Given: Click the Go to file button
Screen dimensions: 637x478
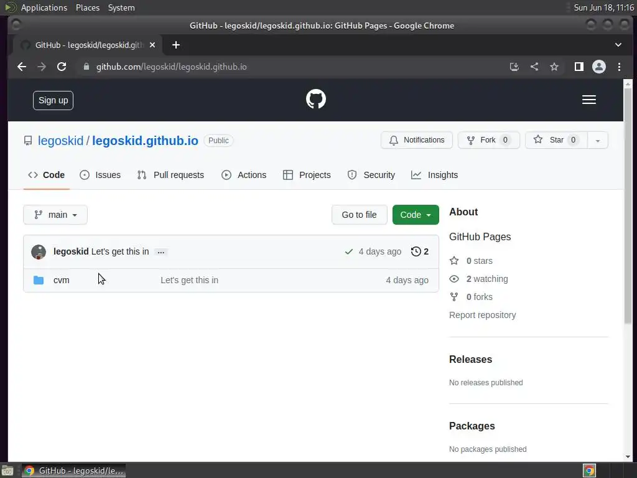Looking at the screenshot, I should pos(359,215).
